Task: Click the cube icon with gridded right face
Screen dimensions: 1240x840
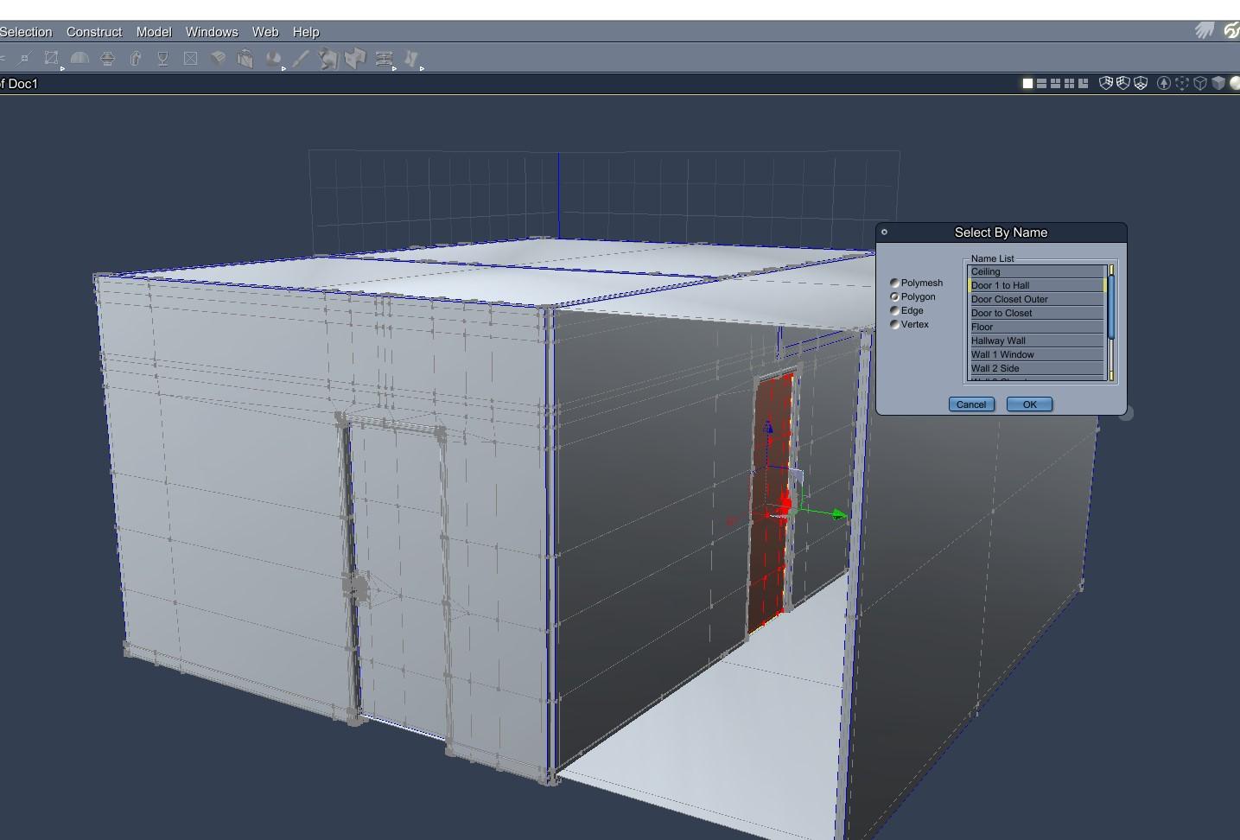Action: (1105, 83)
